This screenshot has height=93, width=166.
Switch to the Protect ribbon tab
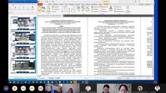61,4
